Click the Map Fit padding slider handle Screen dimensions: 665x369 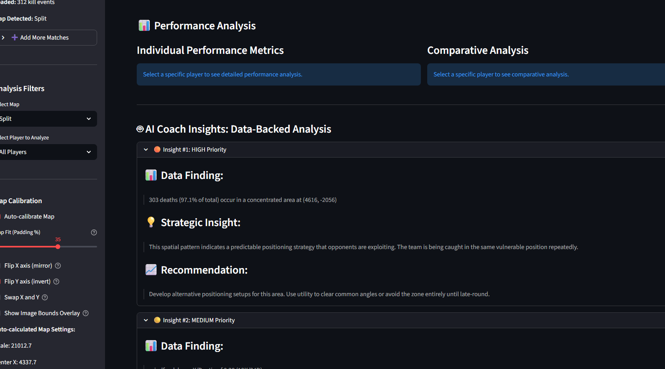58,247
